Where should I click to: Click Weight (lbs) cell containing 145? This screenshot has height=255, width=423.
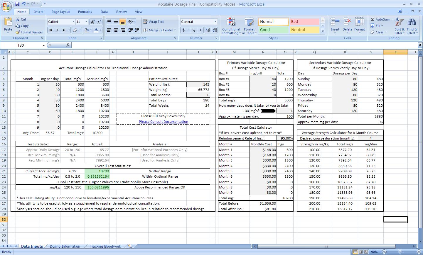click(198, 84)
